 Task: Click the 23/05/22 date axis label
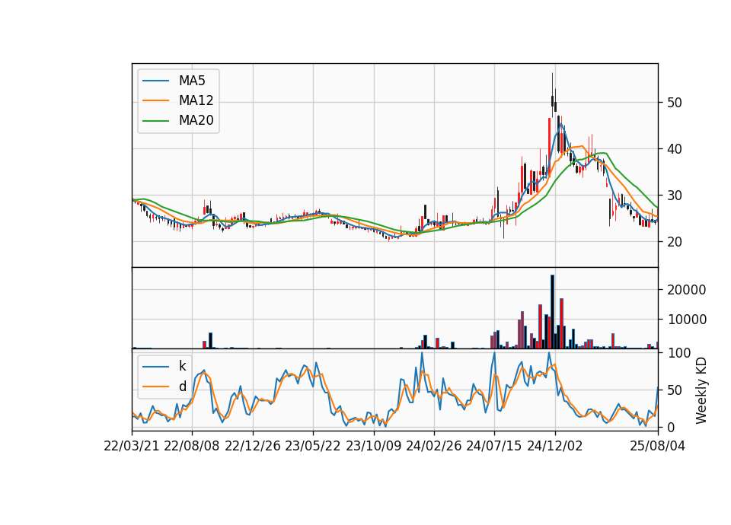(313, 446)
